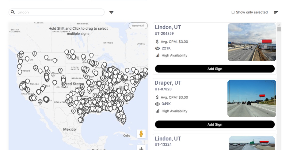
Task: Add the Lindon UT-204859 sign
Action: 215,69
